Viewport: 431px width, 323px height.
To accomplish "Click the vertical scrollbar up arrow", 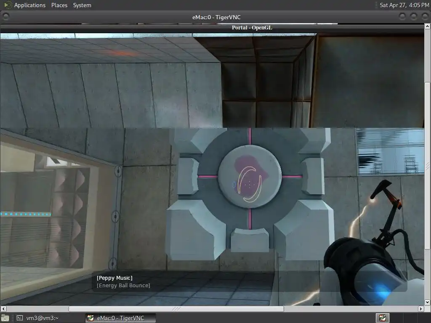I will tap(428, 26).
